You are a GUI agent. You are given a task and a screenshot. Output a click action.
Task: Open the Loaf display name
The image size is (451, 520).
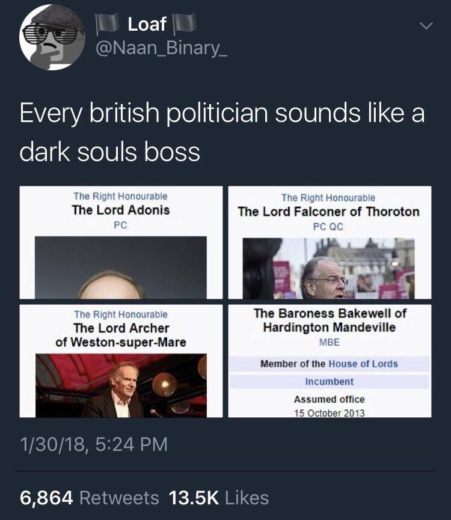tap(147, 24)
